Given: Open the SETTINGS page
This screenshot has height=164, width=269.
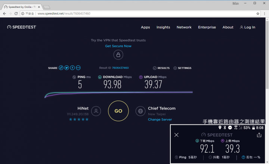Looking at the screenshot, I should click(182, 68).
